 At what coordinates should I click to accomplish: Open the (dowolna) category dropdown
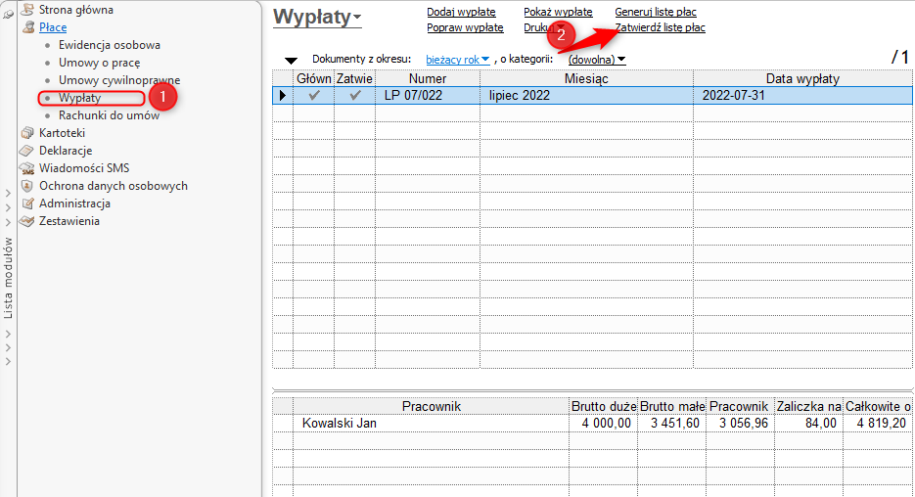(x=597, y=60)
